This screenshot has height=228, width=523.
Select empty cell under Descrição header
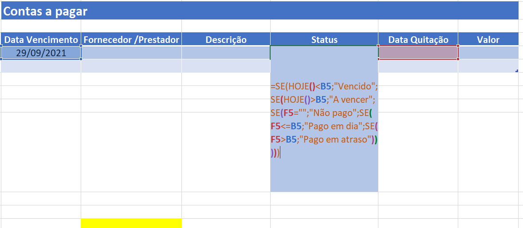[226, 53]
